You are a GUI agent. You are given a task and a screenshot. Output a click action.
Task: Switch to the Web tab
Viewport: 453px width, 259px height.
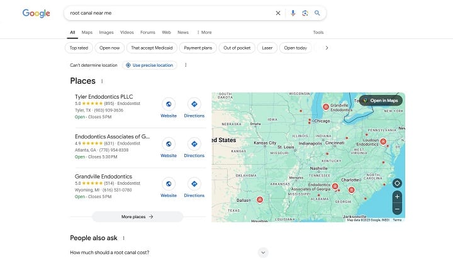(166, 32)
